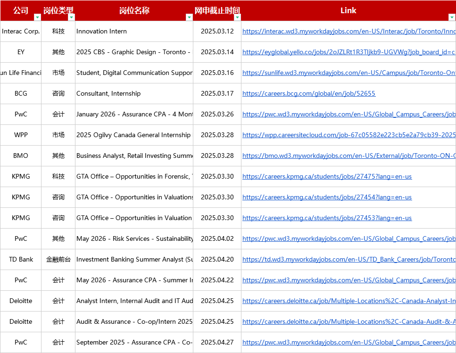Open the BMO workday job link

coord(348,156)
